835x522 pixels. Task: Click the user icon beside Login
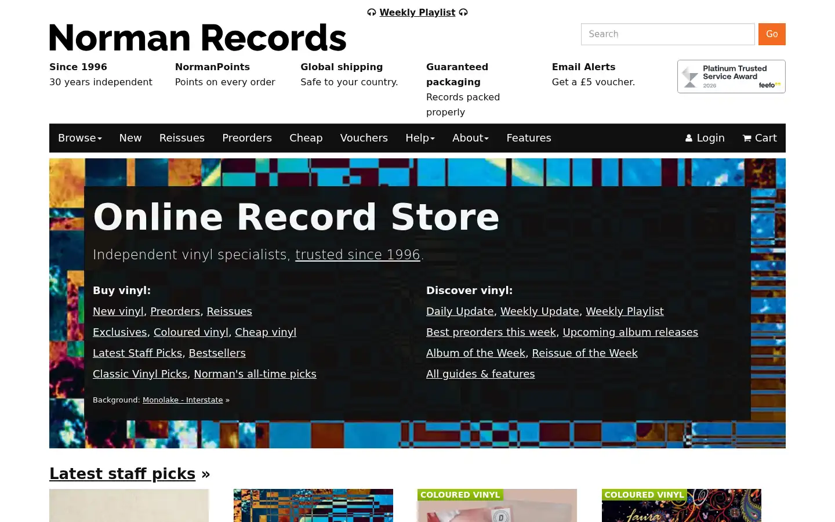pyautogui.click(x=689, y=138)
